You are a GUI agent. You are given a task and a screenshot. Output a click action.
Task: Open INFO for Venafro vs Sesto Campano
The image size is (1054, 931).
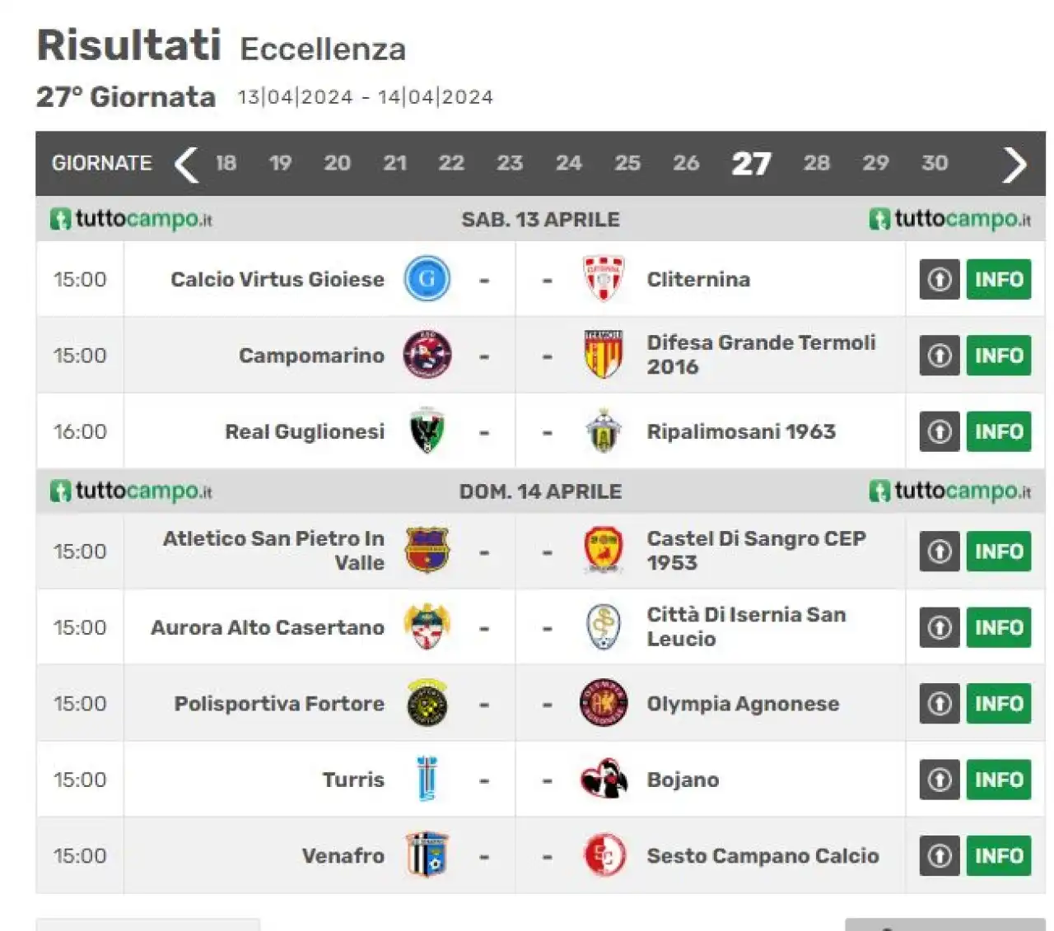[x=998, y=855]
